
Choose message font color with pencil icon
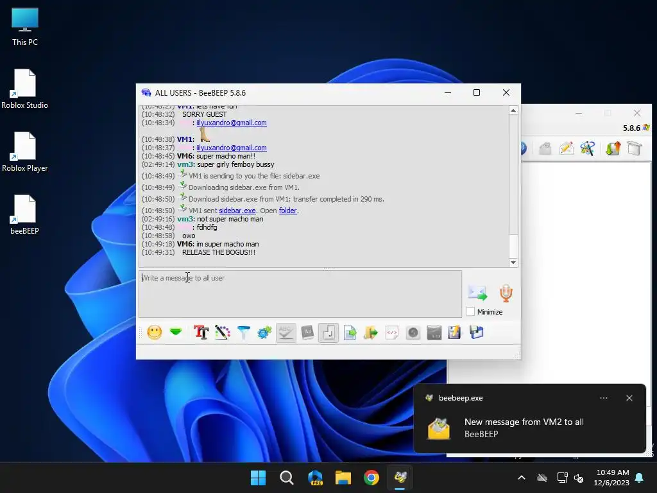223,333
